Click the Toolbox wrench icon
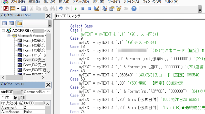 tap(126, 9)
